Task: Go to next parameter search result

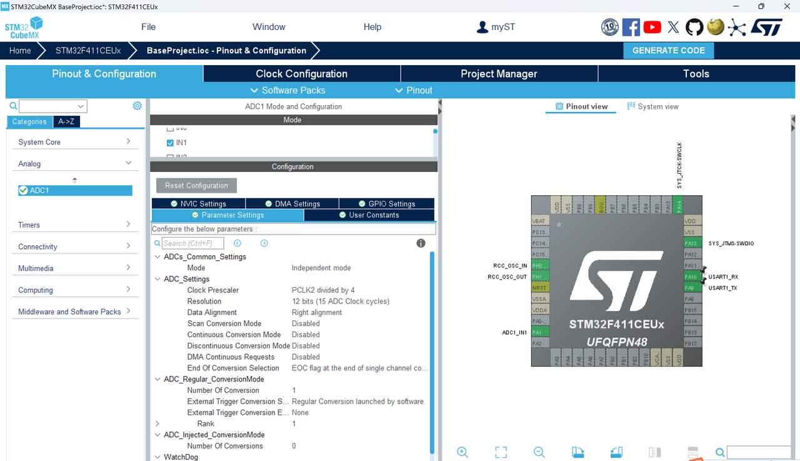Action: [x=264, y=243]
